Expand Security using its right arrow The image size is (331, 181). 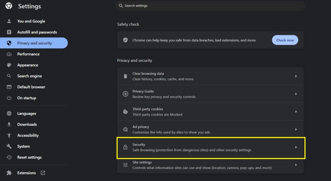pyautogui.click(x=296, y=147)
